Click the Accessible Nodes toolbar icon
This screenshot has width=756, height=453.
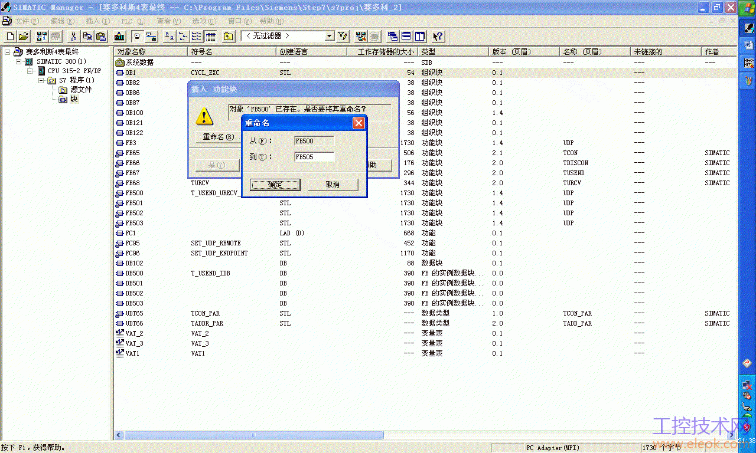[x=43, y=37]
